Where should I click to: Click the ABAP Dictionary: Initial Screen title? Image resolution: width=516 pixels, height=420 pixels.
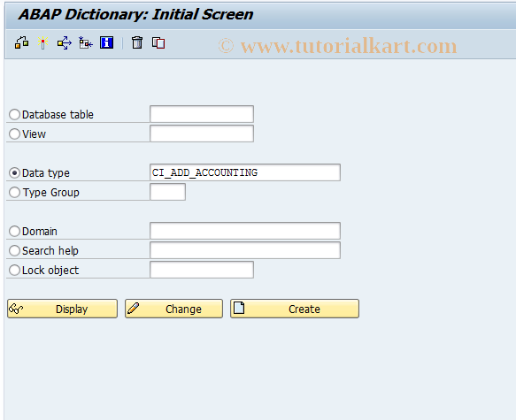[x=135, y=14]
